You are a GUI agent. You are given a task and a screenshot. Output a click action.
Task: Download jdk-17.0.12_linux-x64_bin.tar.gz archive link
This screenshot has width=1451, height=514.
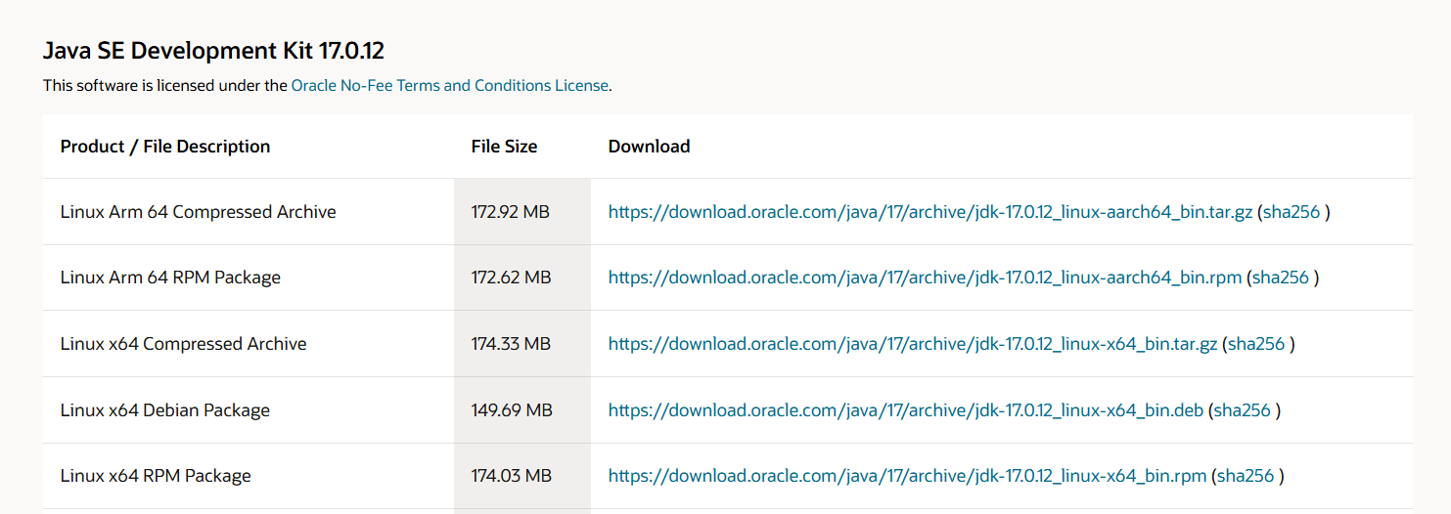[x=913, y=344]
